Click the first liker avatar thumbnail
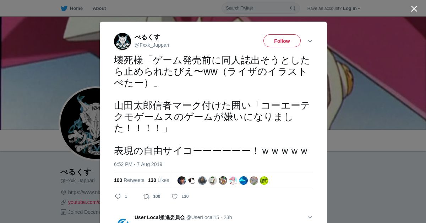 click(182, 181)
